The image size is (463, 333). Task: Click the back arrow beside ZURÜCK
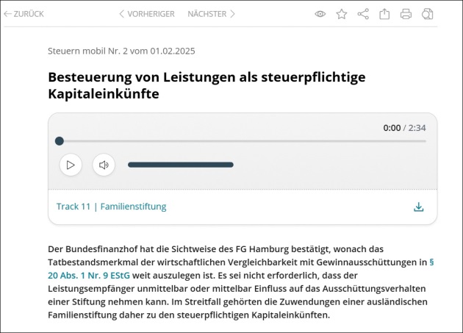point(8,14)
